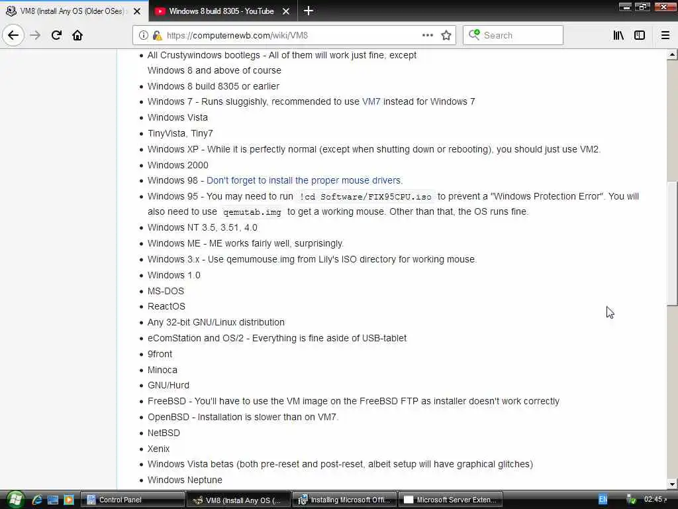Close the VM8 wiki tab
This screenshot has height=509, width=678.
pyautogui.click(x=137, y=11)
